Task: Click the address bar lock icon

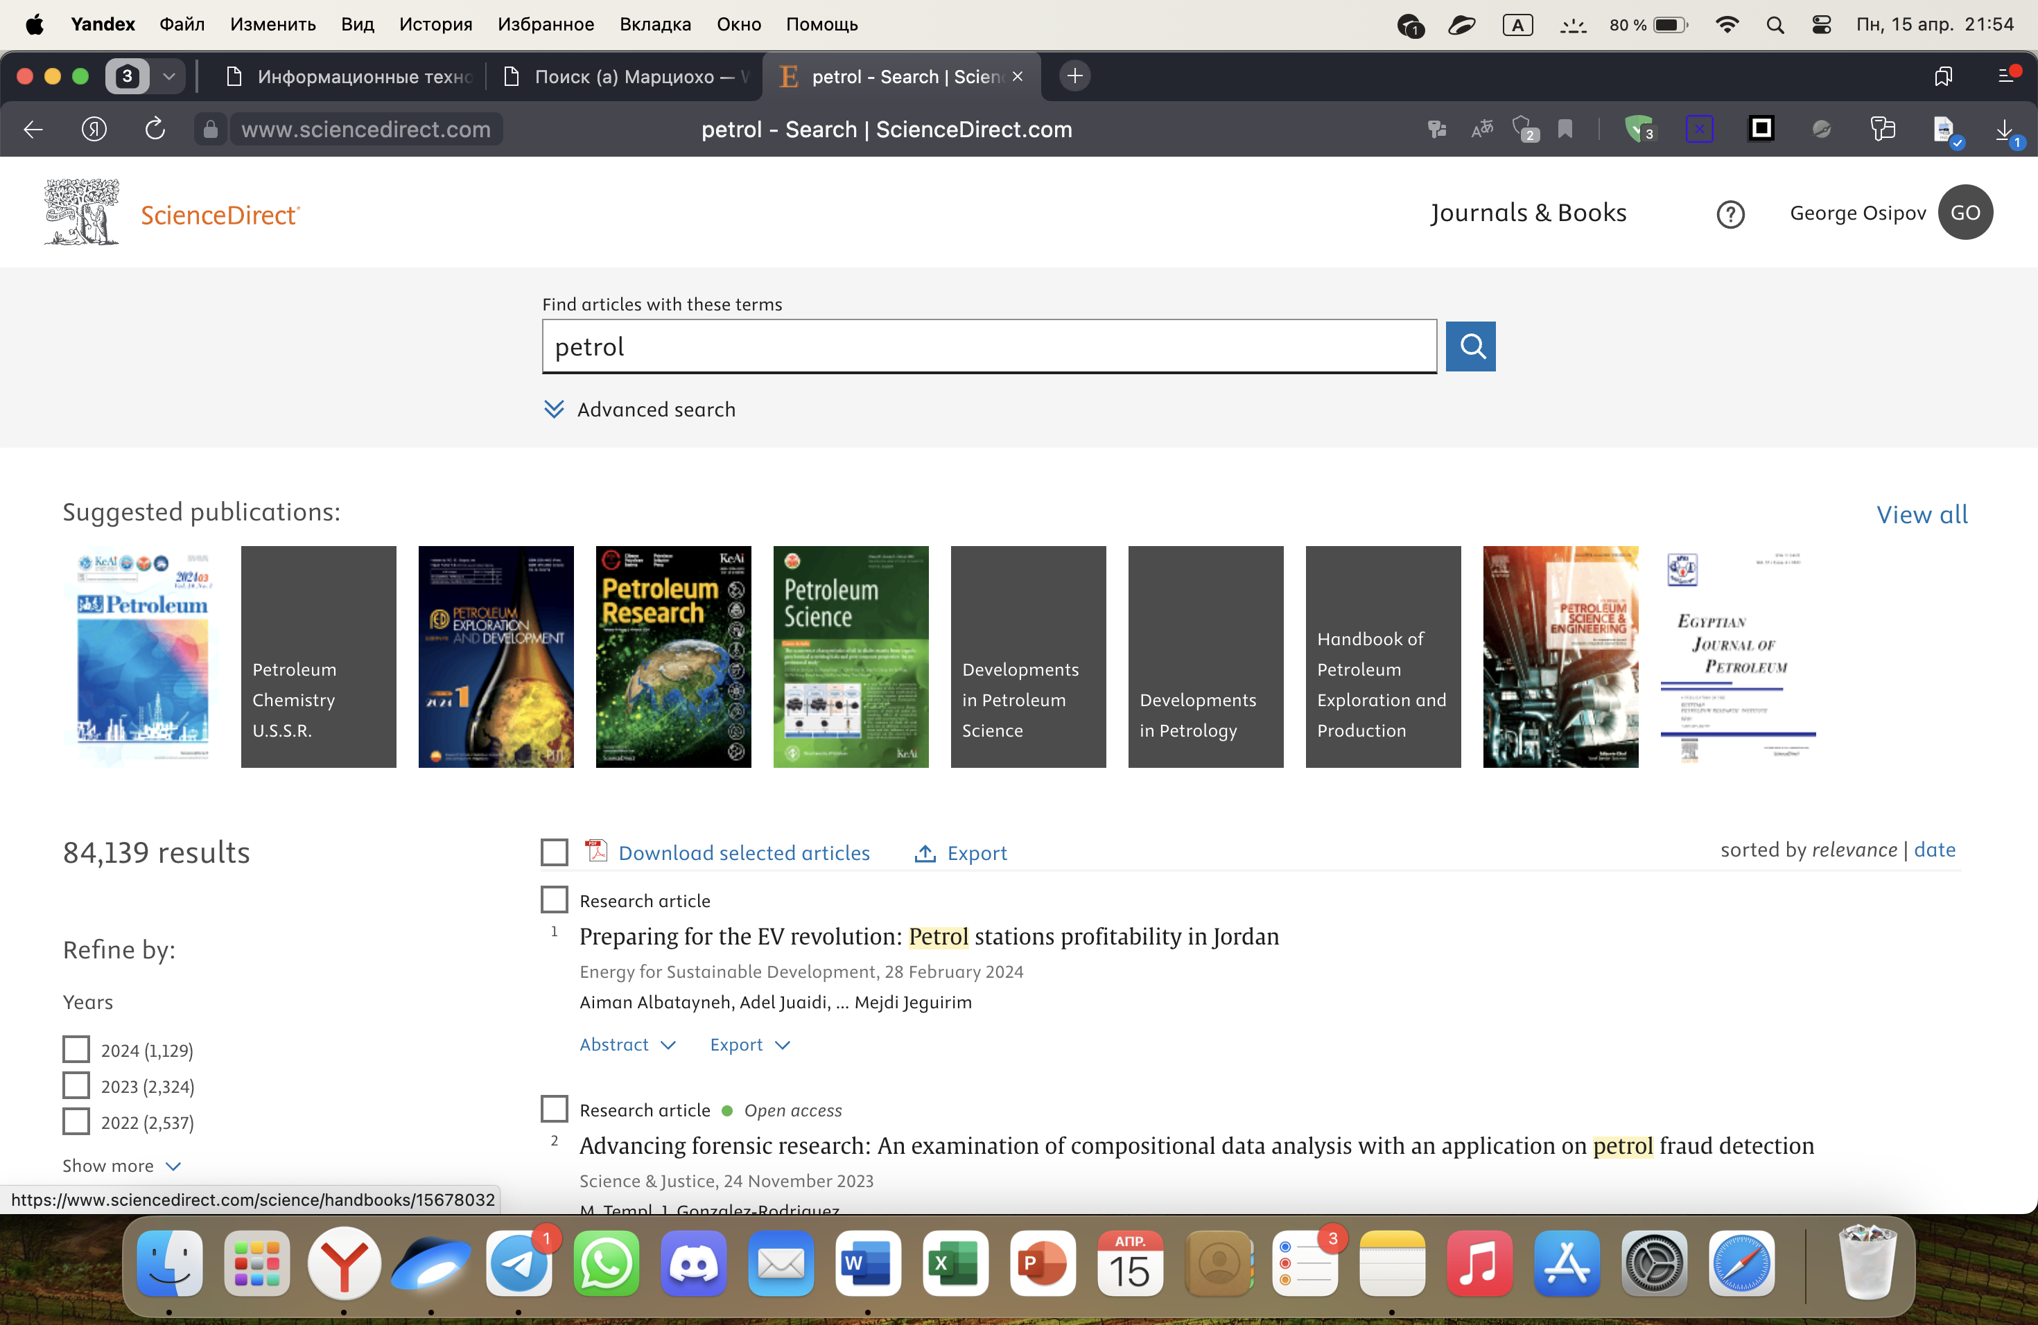Action: [210, 130]
